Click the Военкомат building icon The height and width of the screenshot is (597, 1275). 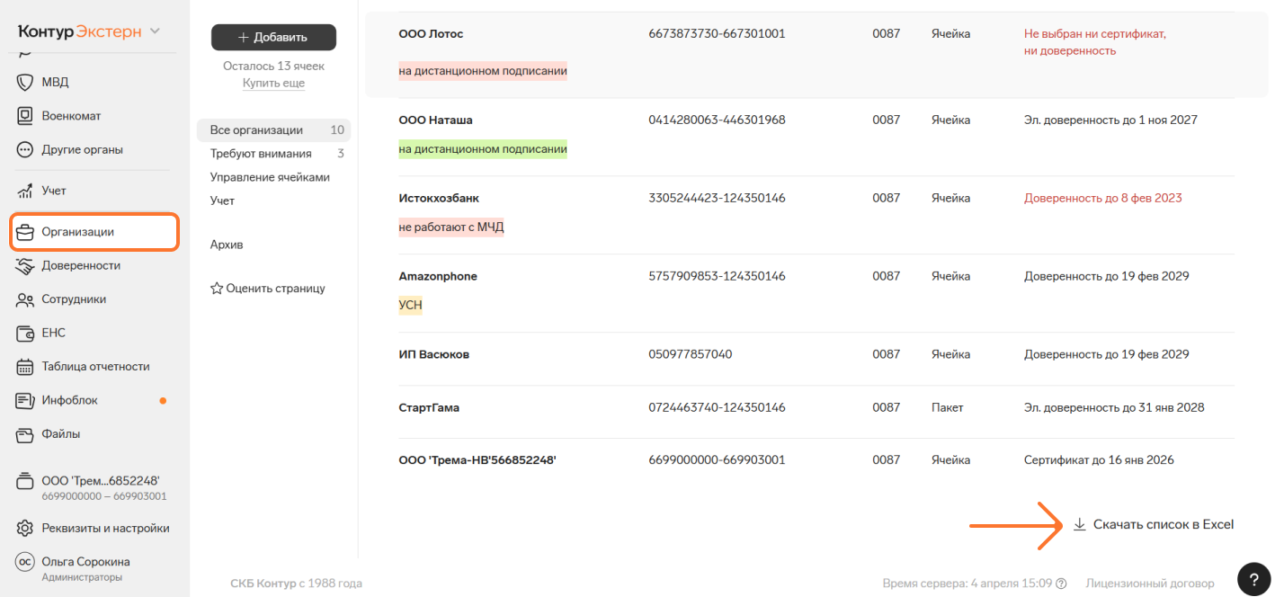click(x=25, y=116)
